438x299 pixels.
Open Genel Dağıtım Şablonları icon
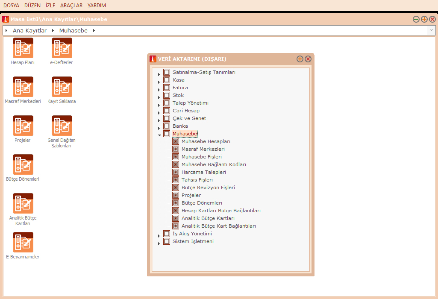(62, 126)
